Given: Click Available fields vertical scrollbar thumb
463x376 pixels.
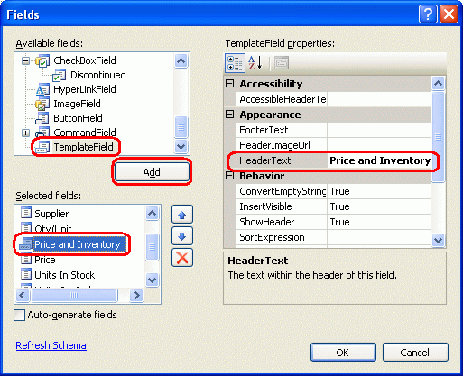Looking at the screenshot, I should click(x=181, y=127).
